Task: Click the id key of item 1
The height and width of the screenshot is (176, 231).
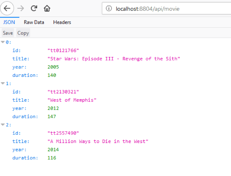Action: tap(17, 92)
